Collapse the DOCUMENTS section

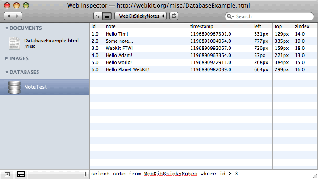click(x=7, y=28)
